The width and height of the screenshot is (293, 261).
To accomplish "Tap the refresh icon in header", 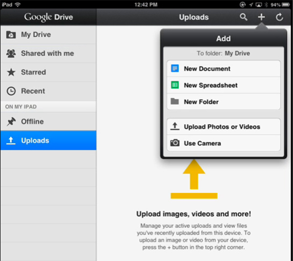I will (x=279, y=17).
